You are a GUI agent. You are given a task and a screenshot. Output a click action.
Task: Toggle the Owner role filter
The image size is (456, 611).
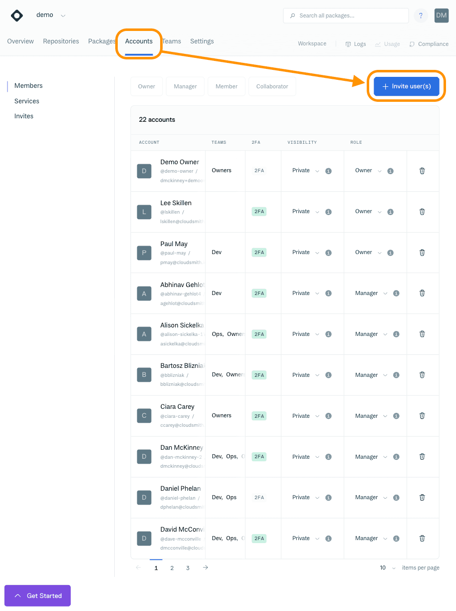point(146,86)
